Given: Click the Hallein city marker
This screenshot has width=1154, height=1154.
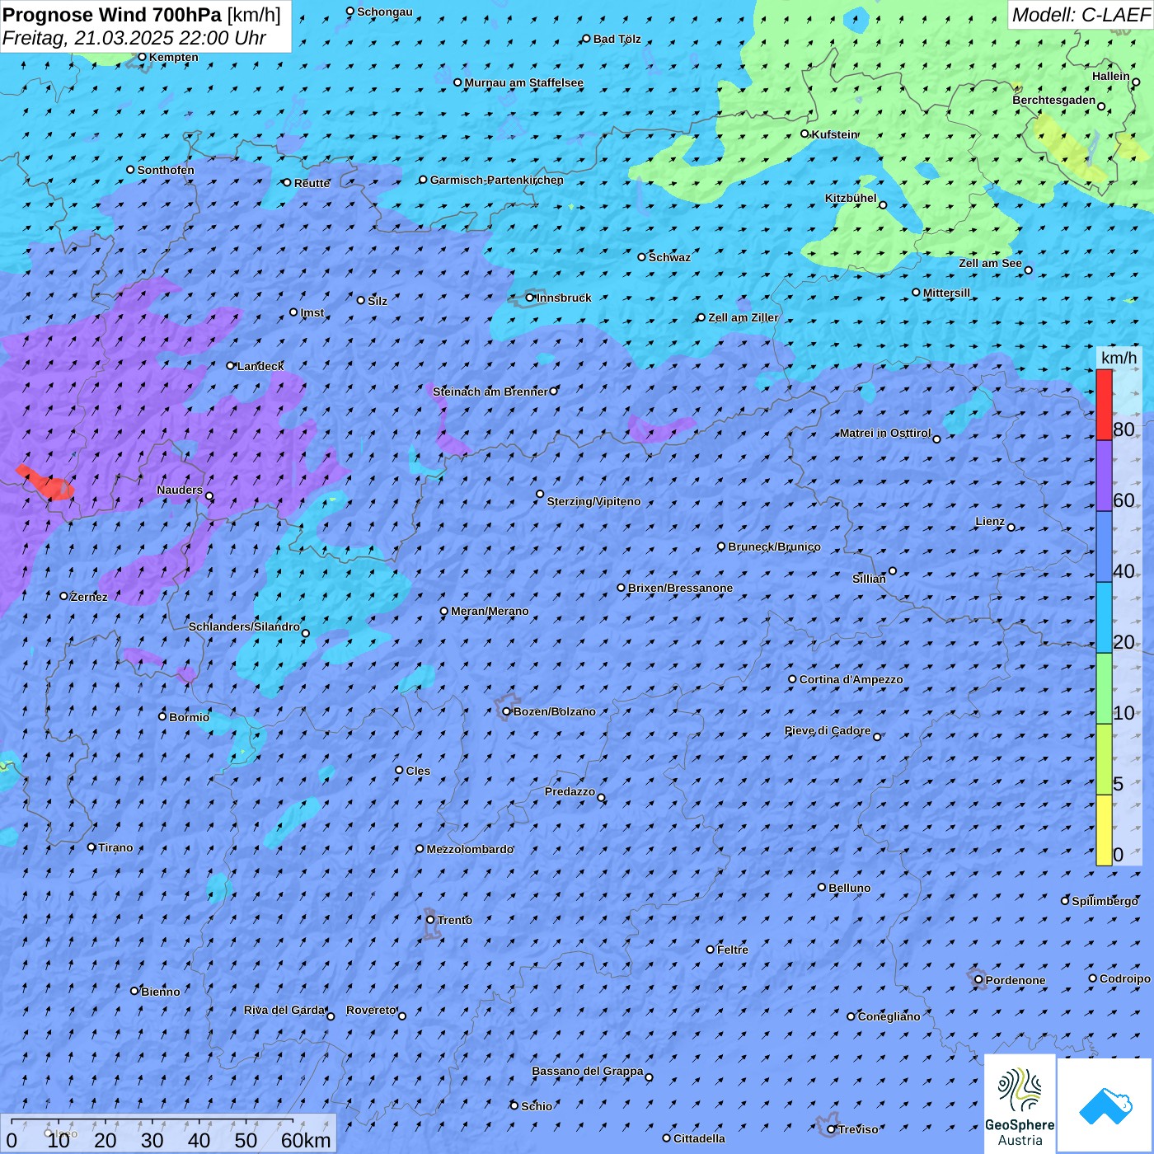Looking at the screenshot, I should point(1136,82).
